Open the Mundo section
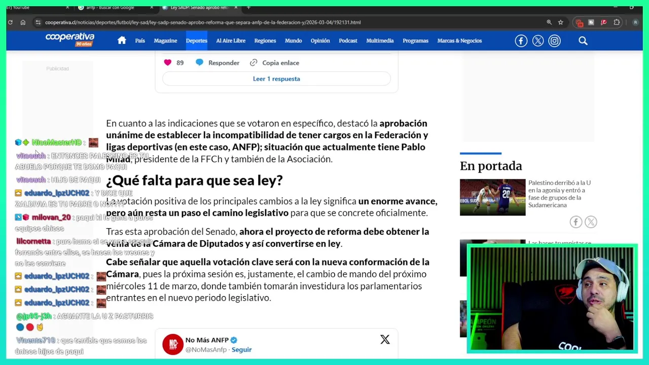 pos(293,41)
